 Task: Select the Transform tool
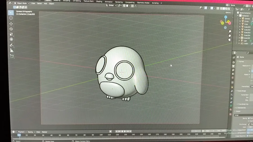coord(12,39)
